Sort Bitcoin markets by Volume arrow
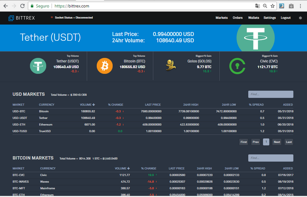307x197 pixels. pyautogui.click(x=128, y=168)
